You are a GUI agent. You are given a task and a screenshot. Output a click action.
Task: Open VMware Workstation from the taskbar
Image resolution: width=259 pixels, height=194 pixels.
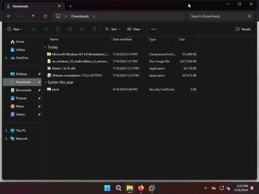point(152,188)
